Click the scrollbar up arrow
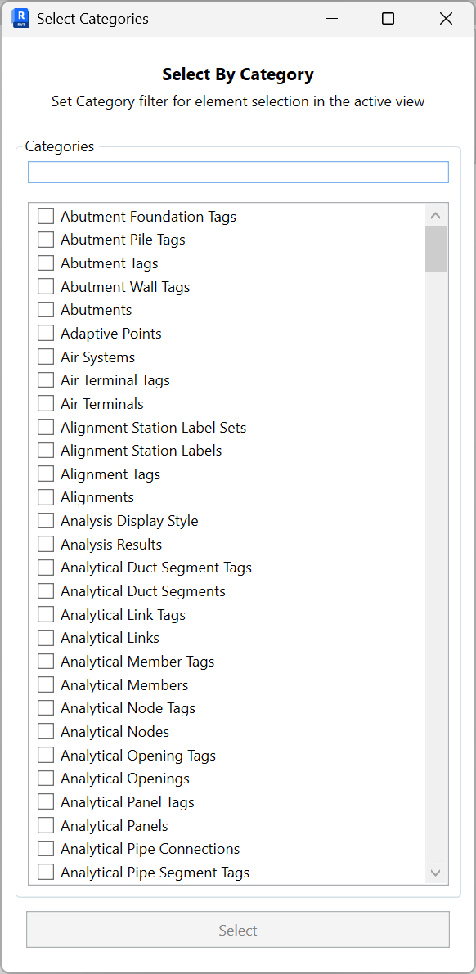476x974 pixels. (435, 214)
